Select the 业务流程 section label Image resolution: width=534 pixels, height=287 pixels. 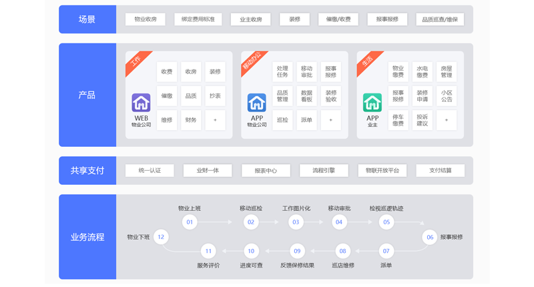(87, 237)
